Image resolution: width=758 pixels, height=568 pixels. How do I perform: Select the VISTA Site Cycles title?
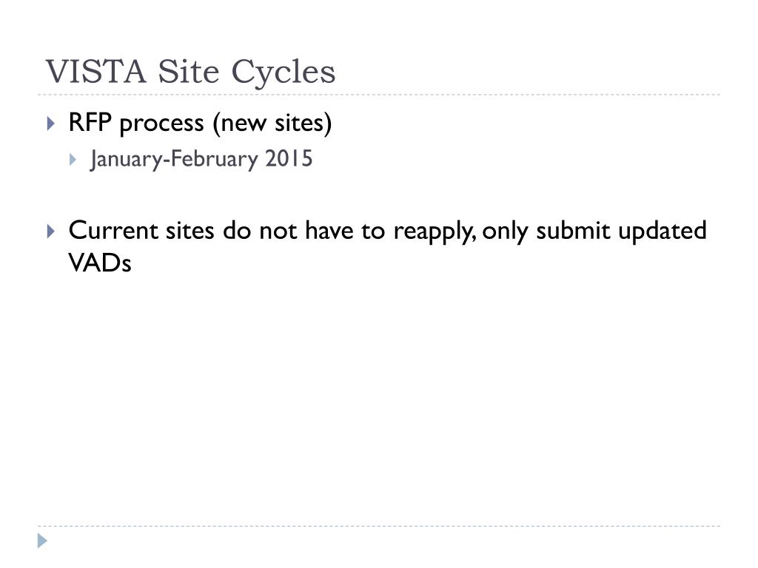190,72
